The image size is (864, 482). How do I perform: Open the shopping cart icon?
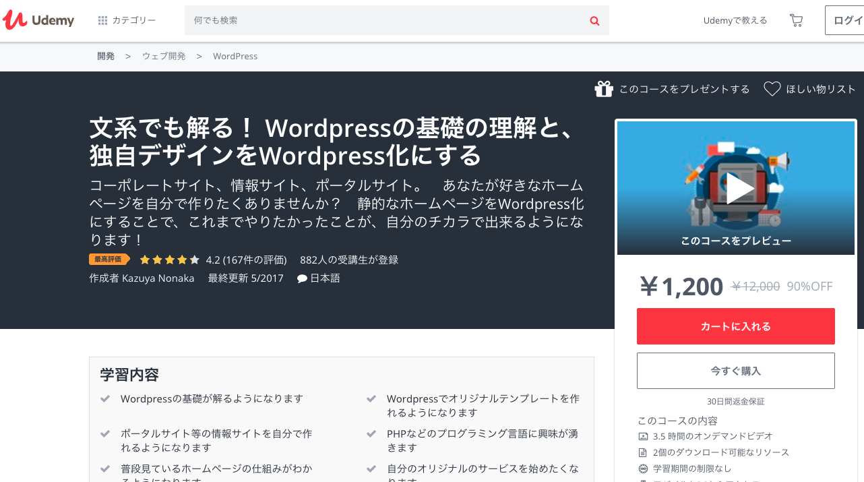(x=796, y=20)
